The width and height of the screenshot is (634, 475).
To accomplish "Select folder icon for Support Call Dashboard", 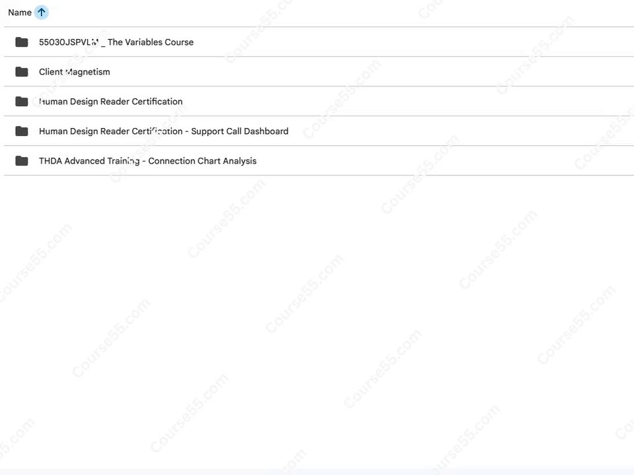I will pos(21,131).
